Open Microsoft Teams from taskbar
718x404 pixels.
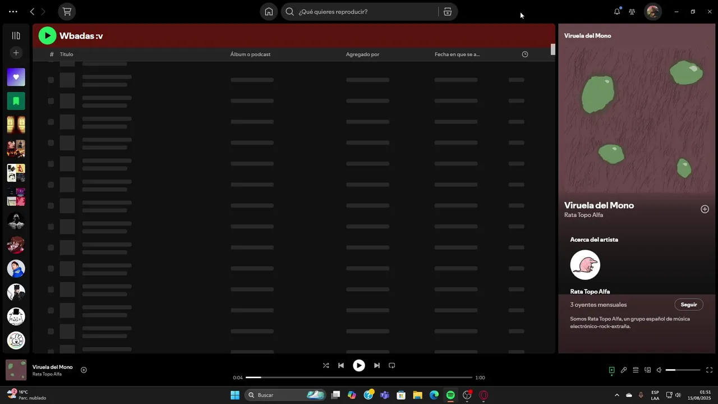point(384,395)
